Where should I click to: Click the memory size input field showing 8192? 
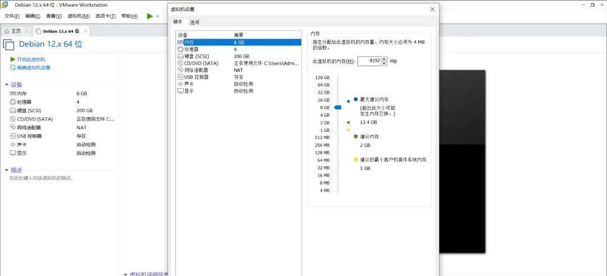pyautogui.click(x=369, y=61)
